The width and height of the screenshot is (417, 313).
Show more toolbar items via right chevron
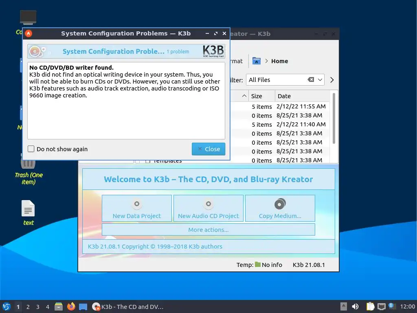331,80
